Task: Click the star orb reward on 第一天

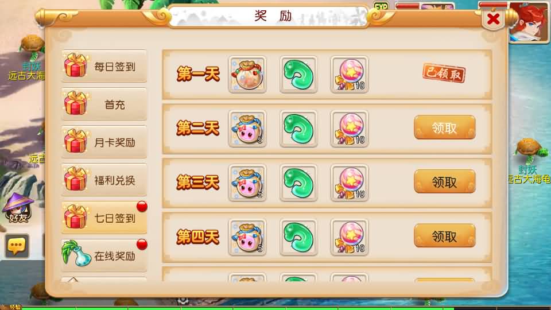Action: click(350, 75)
